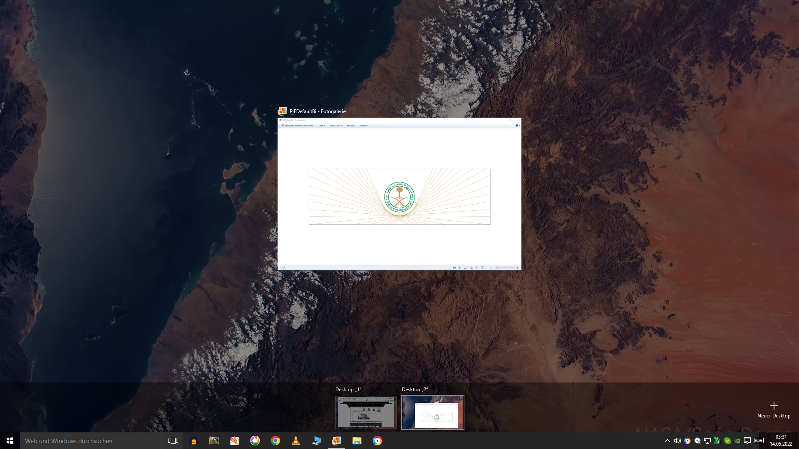The width and height of the screenshot is (799, 449).
Task: Click the PIFDefaultBi - Fotogalerie title label
Action: pos(318,111)
